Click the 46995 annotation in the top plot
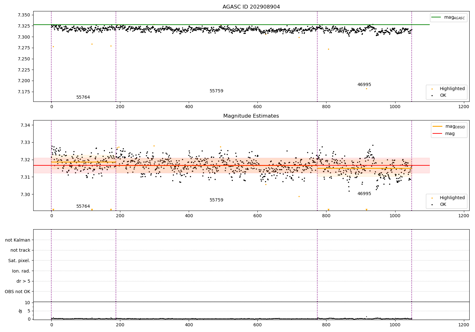The image size is (475, 332). pyautogui.click(x=364, y=84)
